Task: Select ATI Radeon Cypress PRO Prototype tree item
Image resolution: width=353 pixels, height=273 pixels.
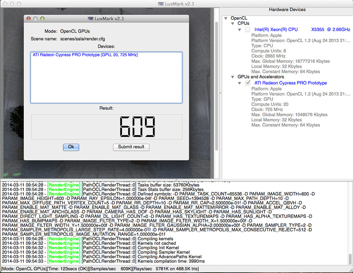Action: (x=291, y=83)
